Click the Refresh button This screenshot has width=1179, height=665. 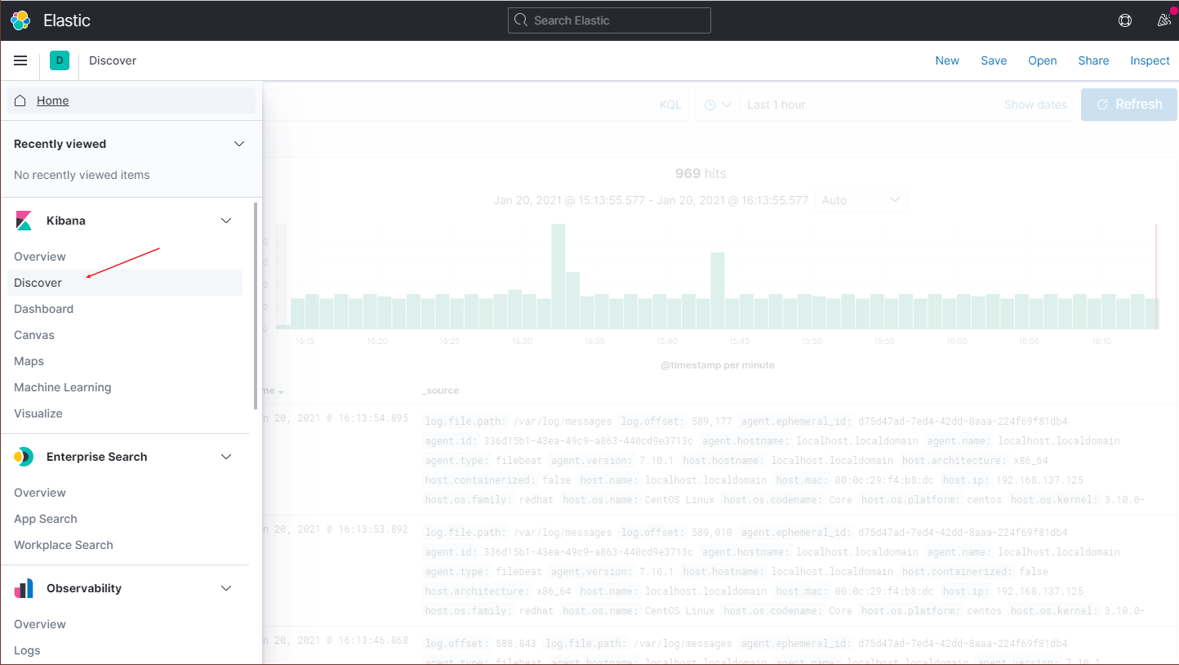[x=1129, y=105]
